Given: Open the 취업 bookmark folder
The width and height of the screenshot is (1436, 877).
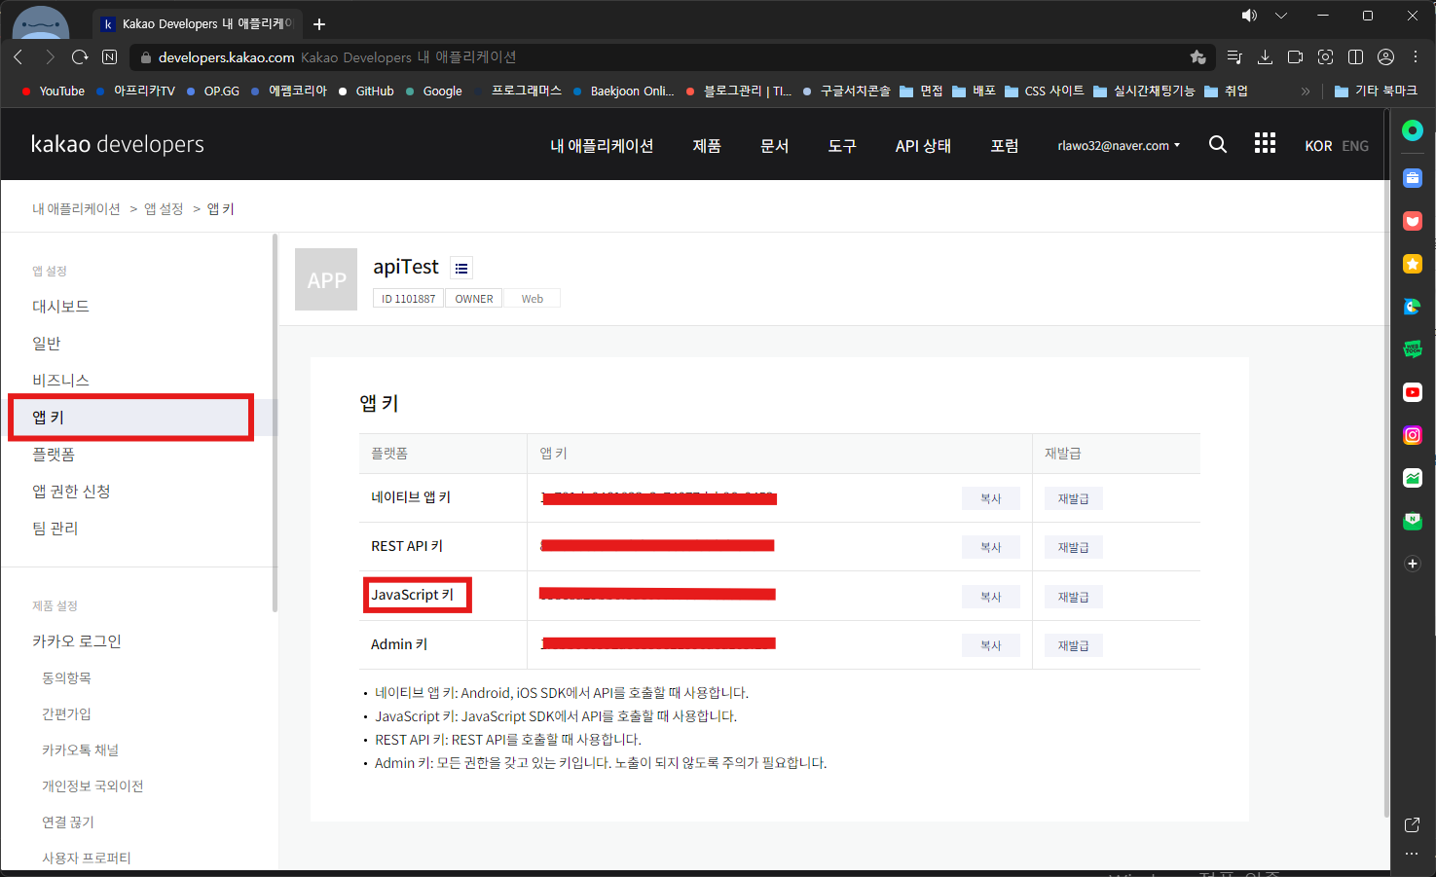Looking at the screenshot, I should [1226, 91].
